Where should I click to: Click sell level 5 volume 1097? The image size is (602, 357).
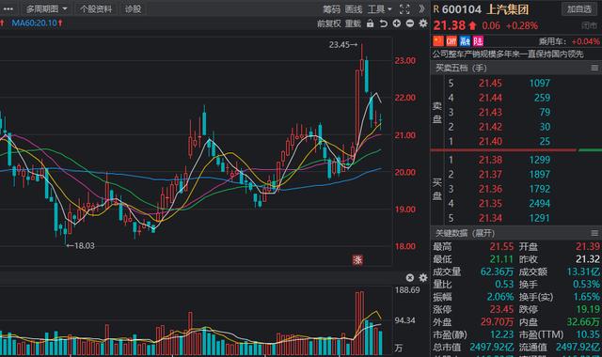pyautogui.click(x=539, y=84)
